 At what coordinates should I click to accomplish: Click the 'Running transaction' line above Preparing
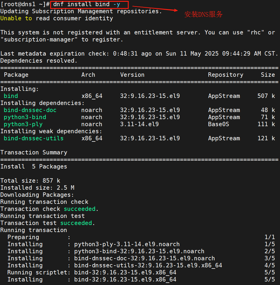coord(34,230)
